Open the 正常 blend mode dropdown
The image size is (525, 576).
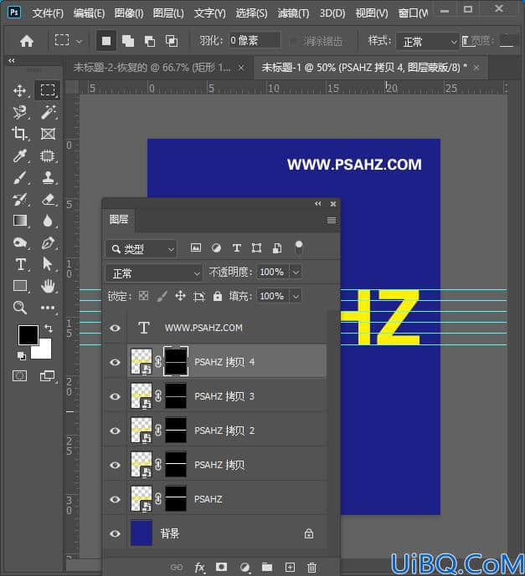(154, 273)
